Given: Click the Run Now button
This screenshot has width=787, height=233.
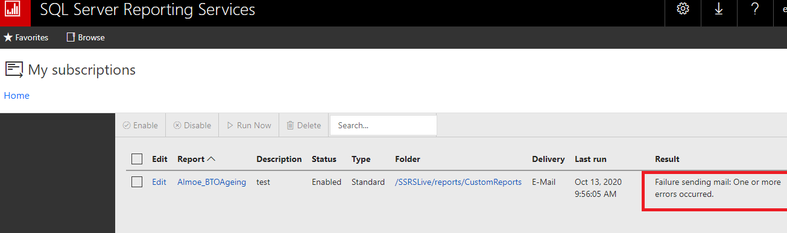Looking at the screenshot, I should point(248,125).
